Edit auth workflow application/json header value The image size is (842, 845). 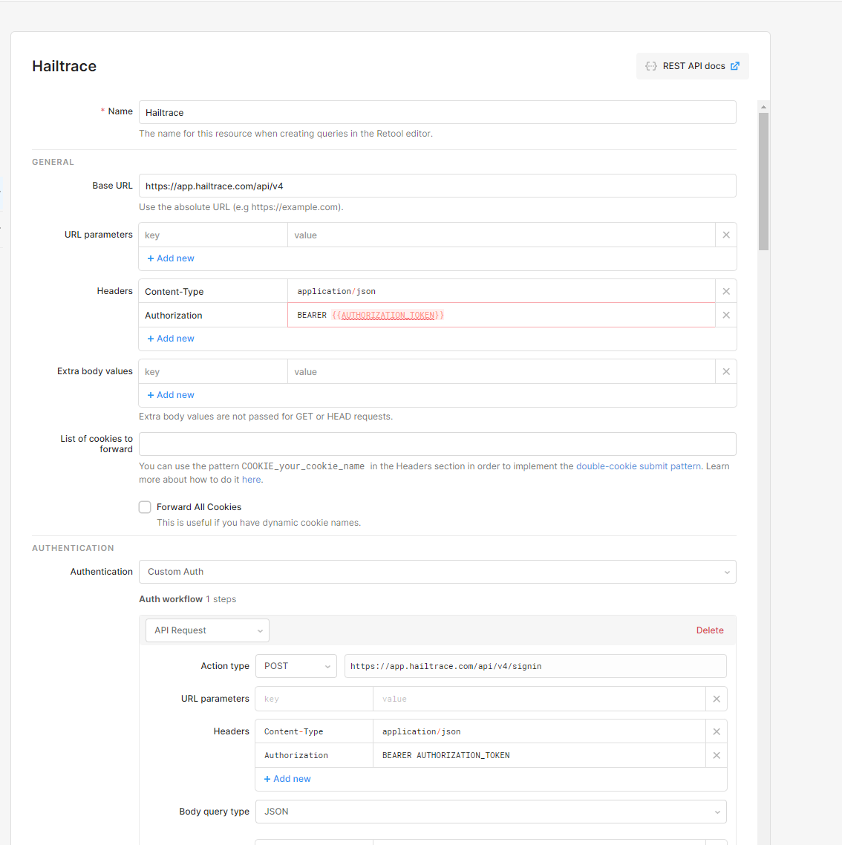(x=539, y=731)
